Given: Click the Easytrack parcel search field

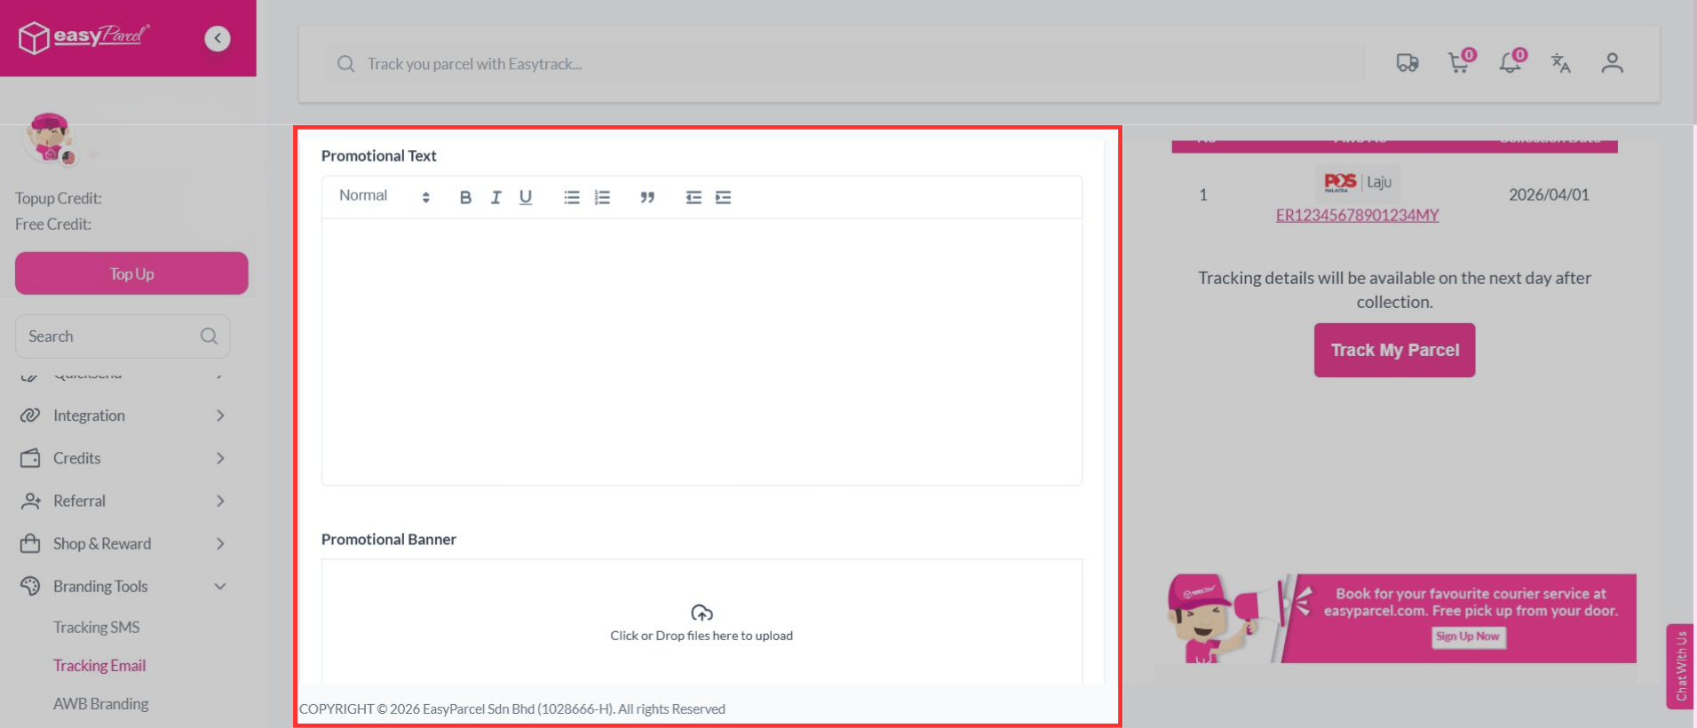Looking at the screenshot, I should [x=844, y=64].
